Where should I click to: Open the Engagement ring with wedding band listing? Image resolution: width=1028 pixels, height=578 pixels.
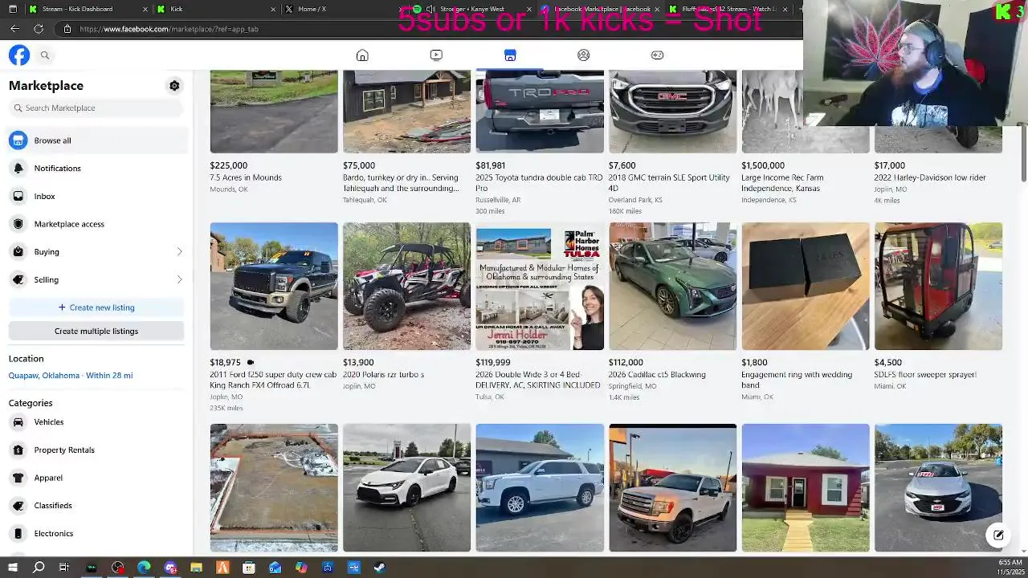point(805,312)
